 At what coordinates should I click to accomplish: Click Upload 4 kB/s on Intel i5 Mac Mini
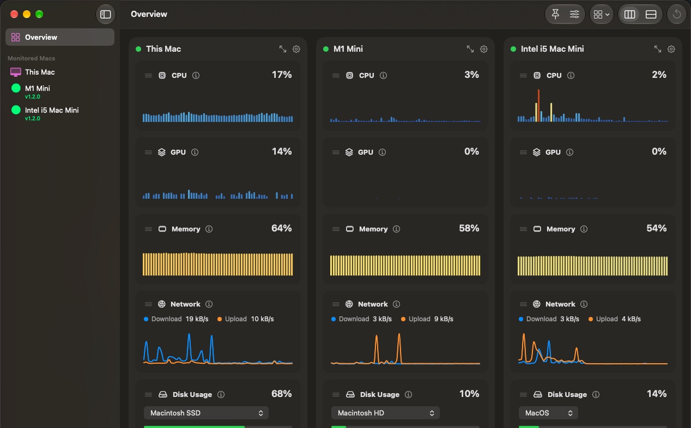pyautogui.click(x=615, y=319)
